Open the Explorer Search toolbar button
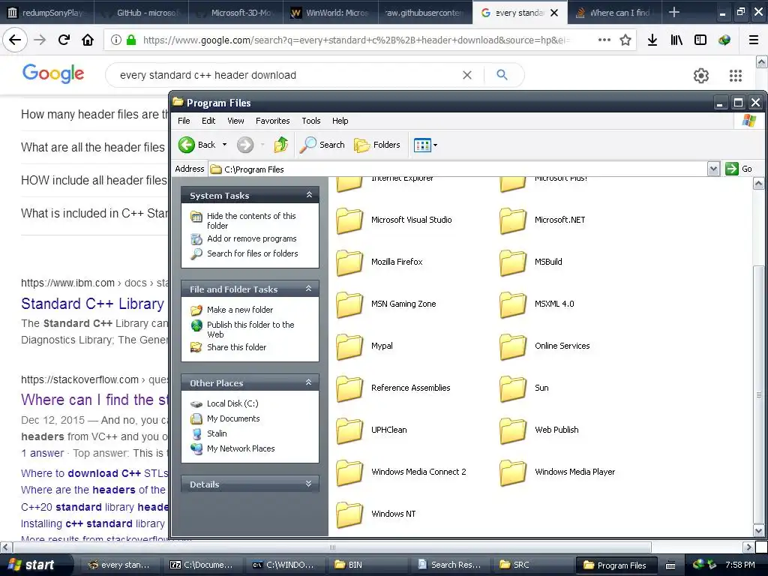 pyautogui.click(x=322, y=145)
